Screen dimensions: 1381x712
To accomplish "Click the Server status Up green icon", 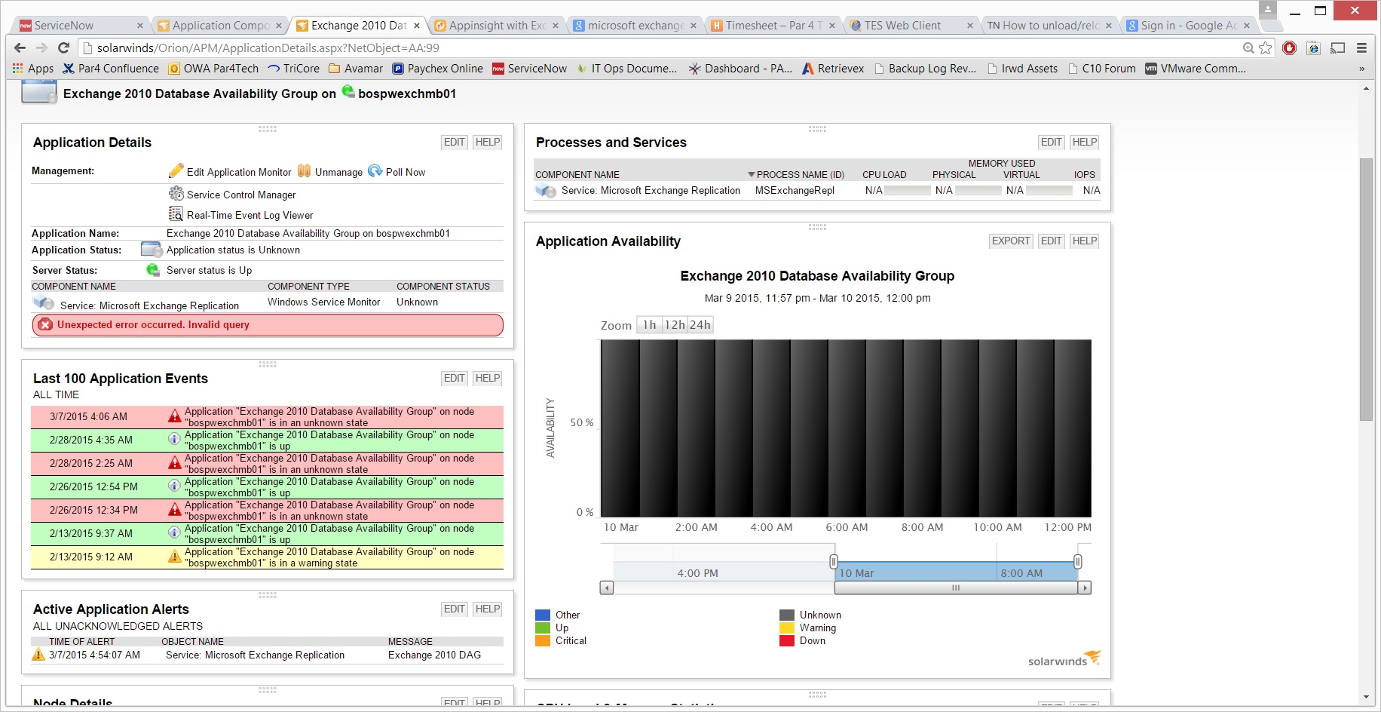I will tap(153, 270).
